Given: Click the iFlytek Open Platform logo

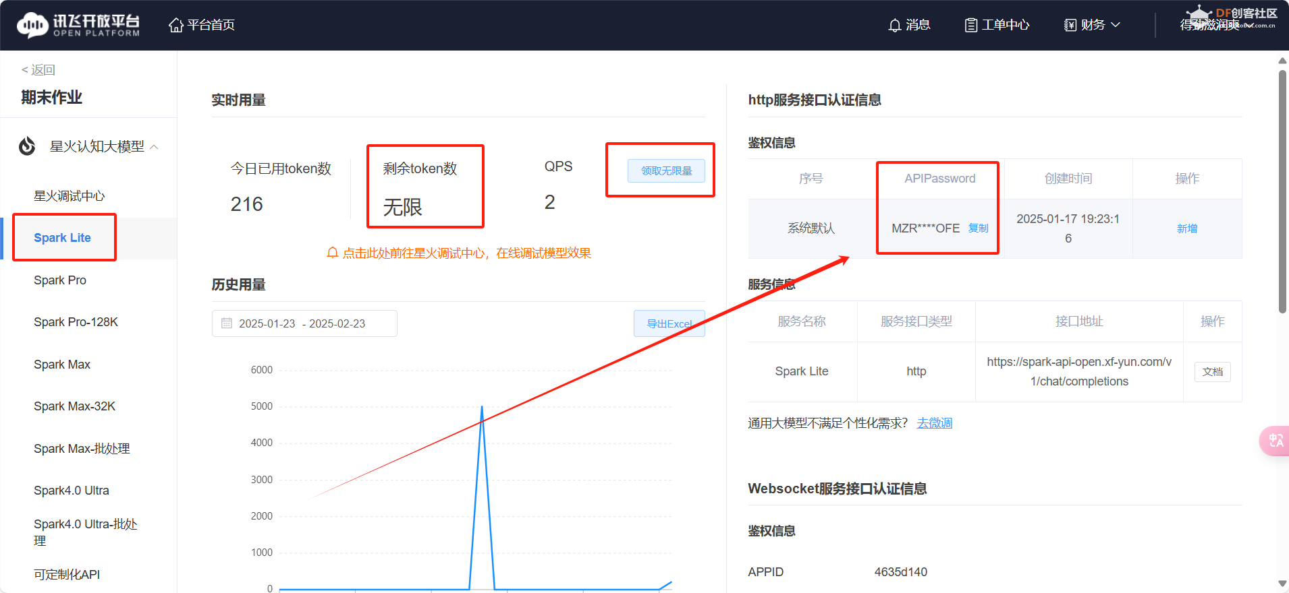Looking at the screenshot, I should [78, 25].
